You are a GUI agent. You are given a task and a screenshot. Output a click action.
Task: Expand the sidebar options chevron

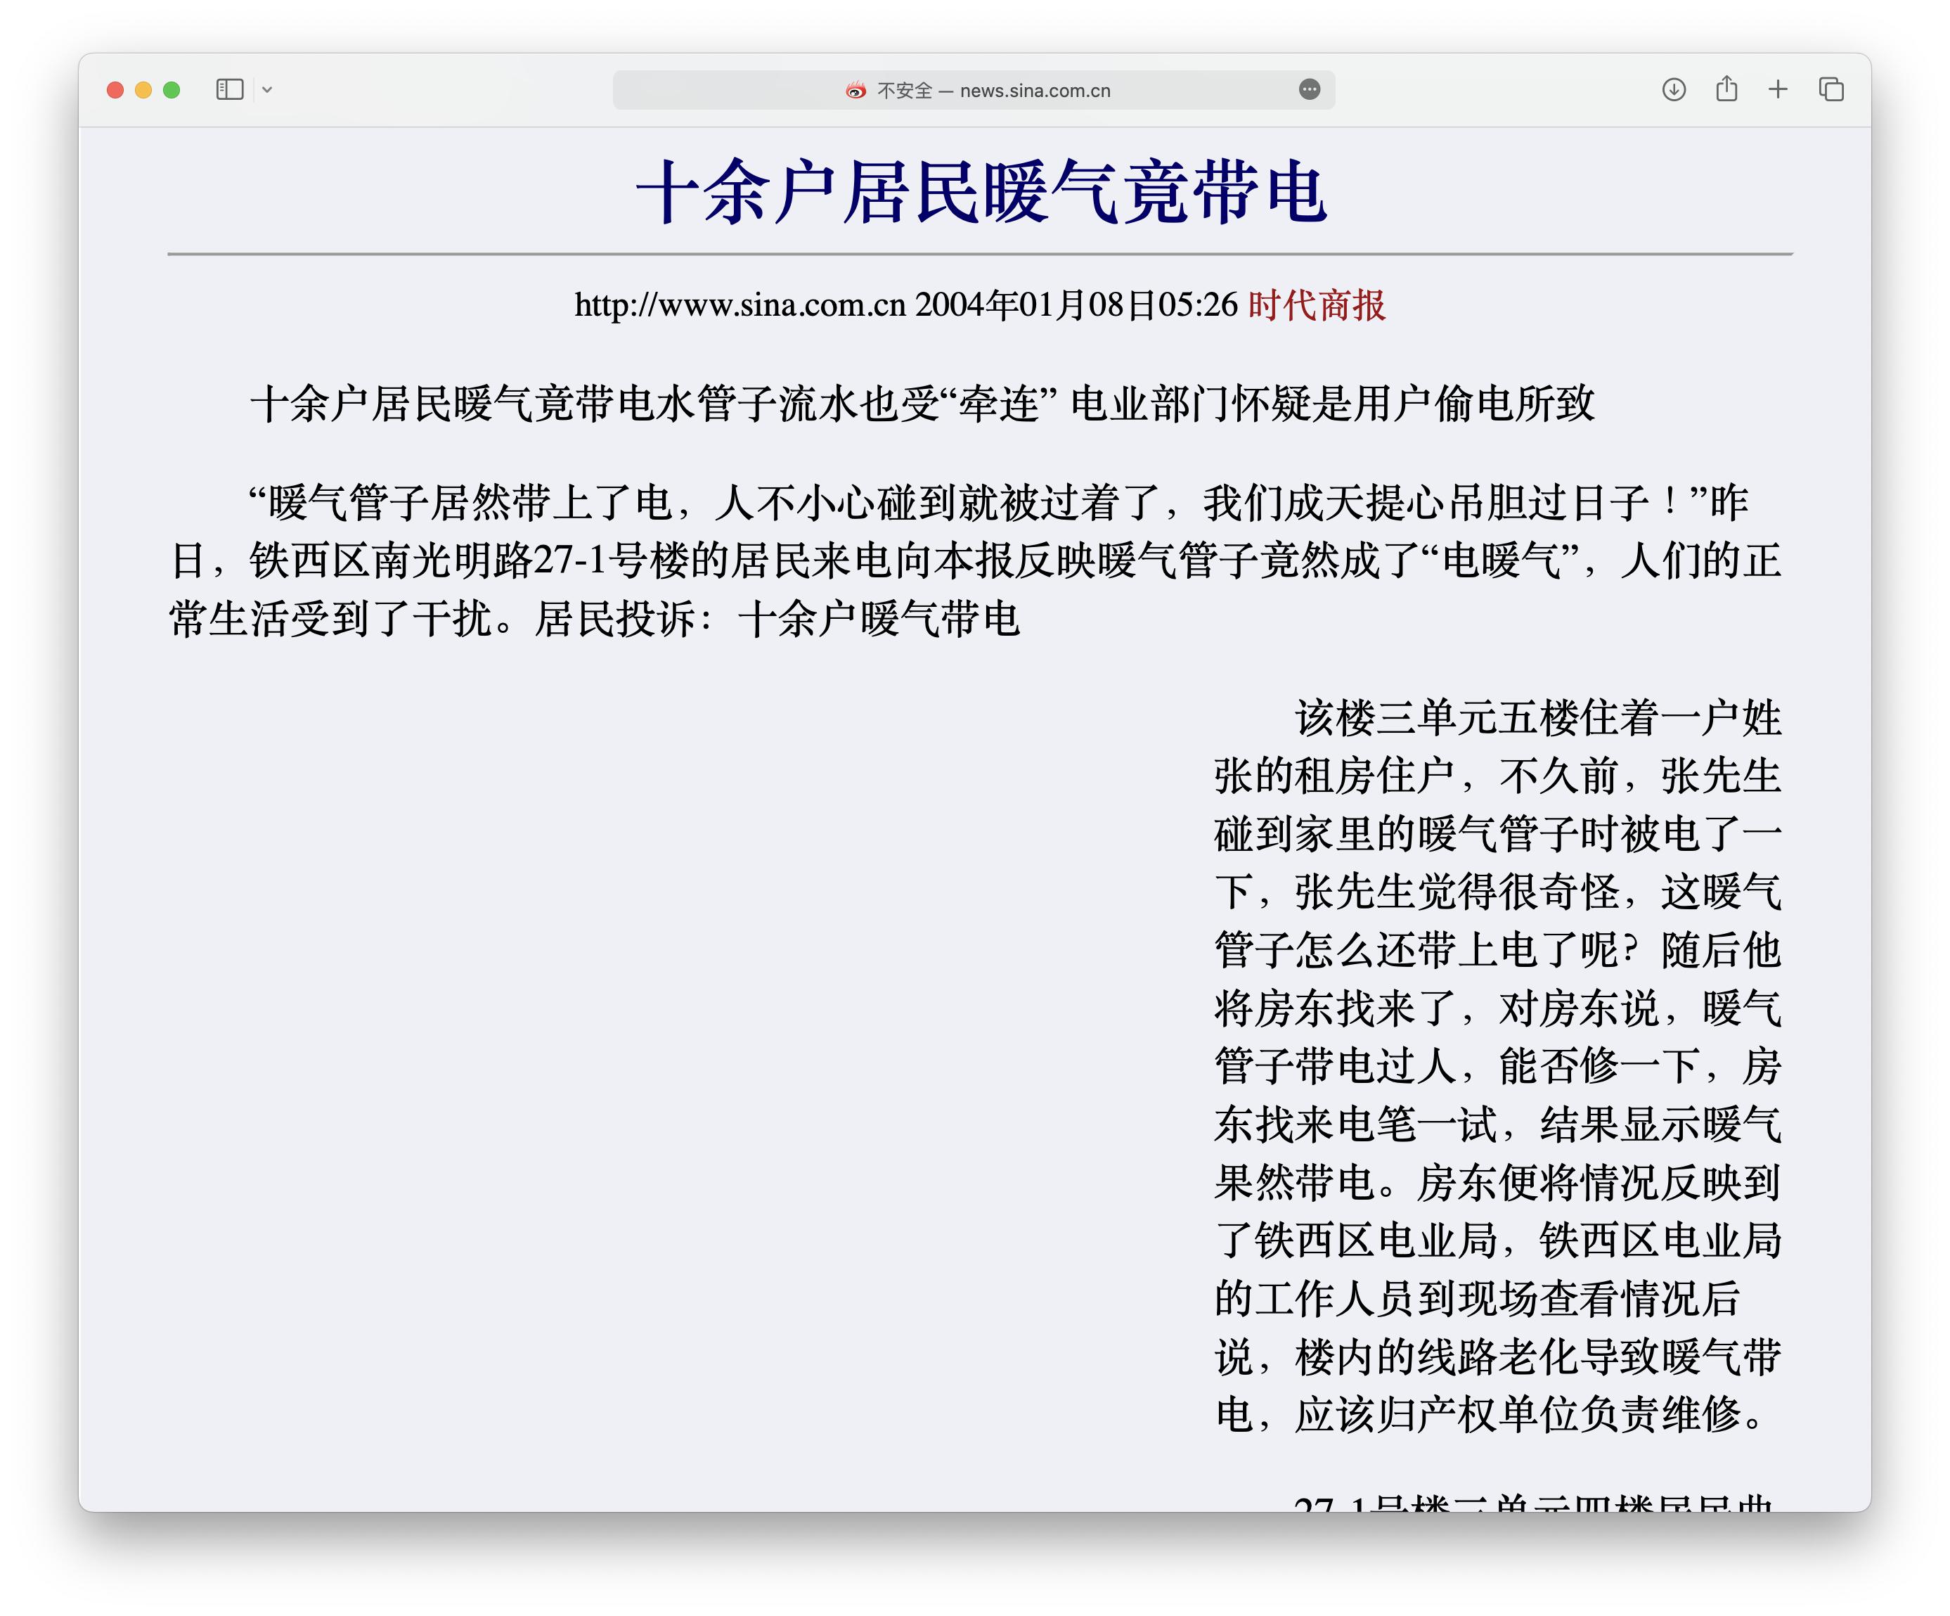tap(267, 90)
